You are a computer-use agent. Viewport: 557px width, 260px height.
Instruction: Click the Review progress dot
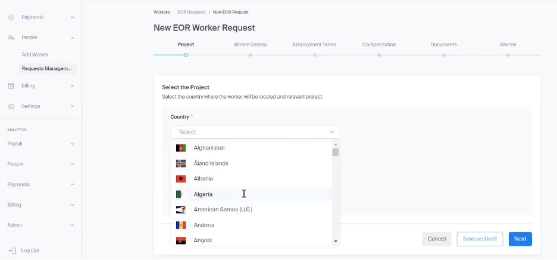[x=508, y=55]
